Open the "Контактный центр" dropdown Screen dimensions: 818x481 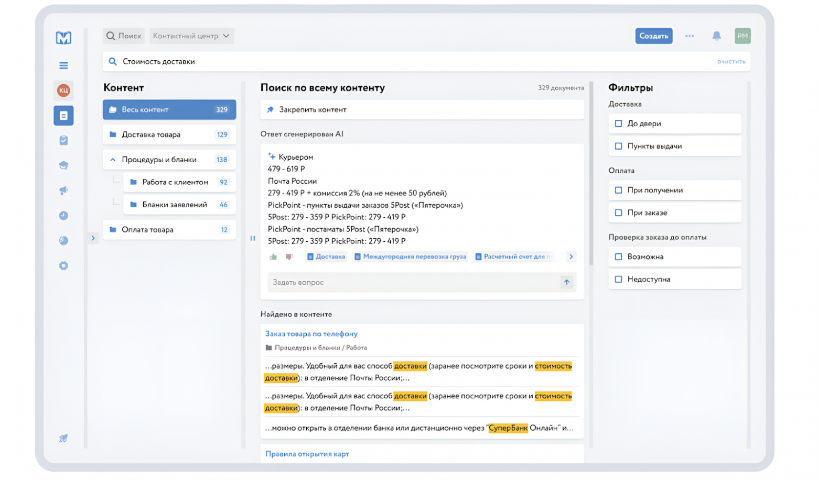tap(191, 36)
